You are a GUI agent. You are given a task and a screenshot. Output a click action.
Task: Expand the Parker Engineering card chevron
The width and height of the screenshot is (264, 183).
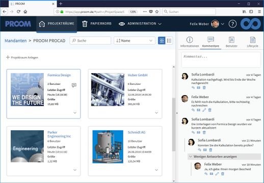tap(75, 170)
